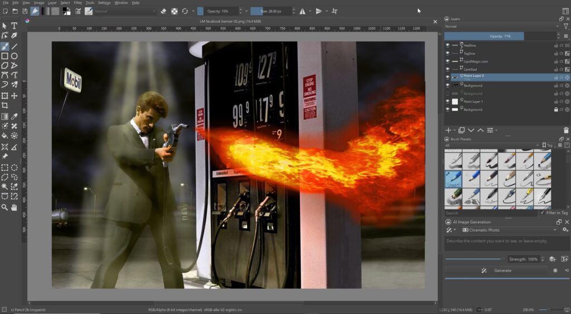571x314 pixels.
Task: Click the AI prompt description text field
Action: coord(506,242)
